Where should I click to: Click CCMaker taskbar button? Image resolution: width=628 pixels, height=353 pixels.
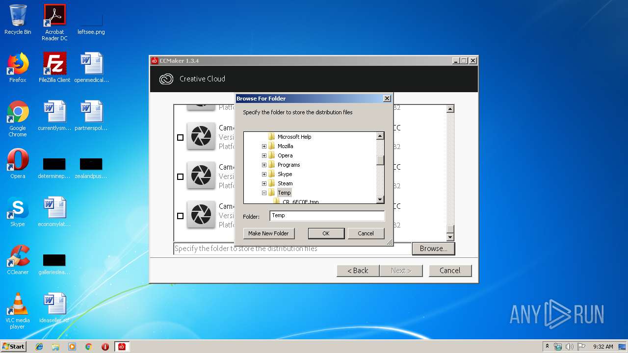tap(122, 347)
